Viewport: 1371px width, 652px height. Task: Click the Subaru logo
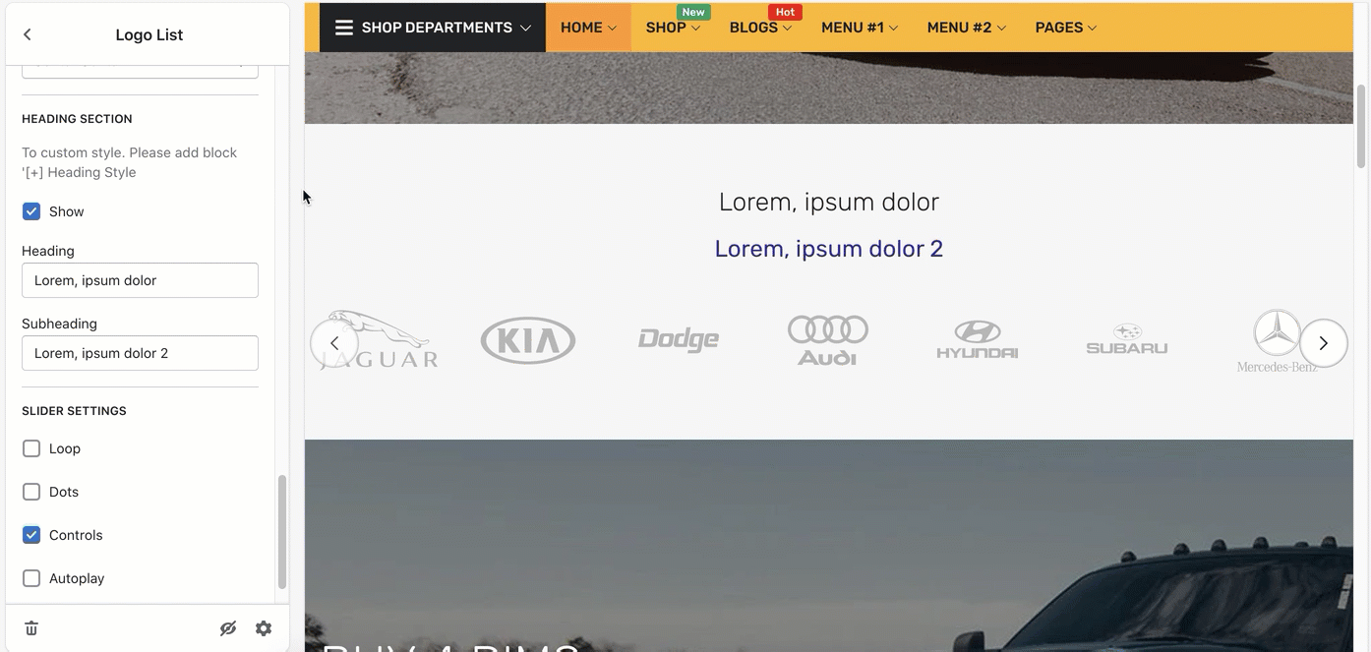[1127, 339]
